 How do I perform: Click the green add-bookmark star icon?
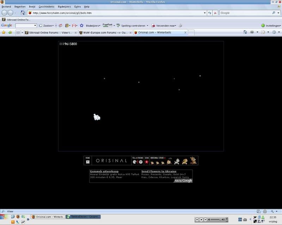pos(10,32)
